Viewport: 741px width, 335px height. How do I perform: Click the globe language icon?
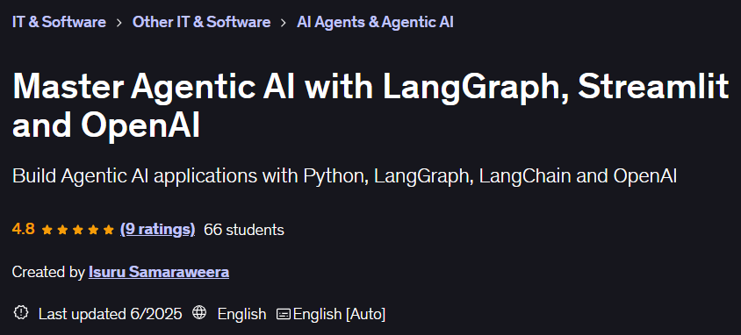[x=199, y=313]
